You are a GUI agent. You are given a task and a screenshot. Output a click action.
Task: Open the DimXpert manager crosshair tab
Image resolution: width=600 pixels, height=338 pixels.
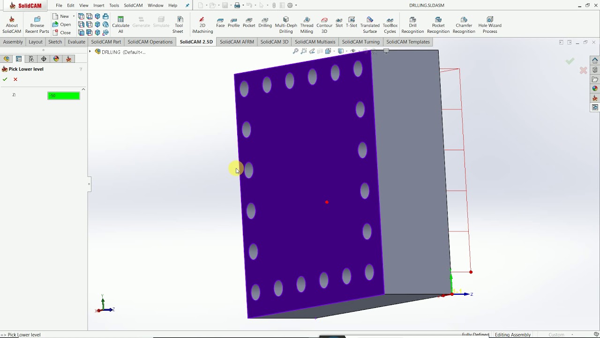pyautogui.click(x=44, y=59)
